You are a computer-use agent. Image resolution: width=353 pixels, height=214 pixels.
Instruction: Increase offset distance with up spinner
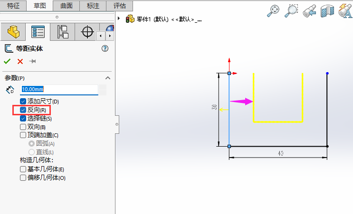click(103, 87)
